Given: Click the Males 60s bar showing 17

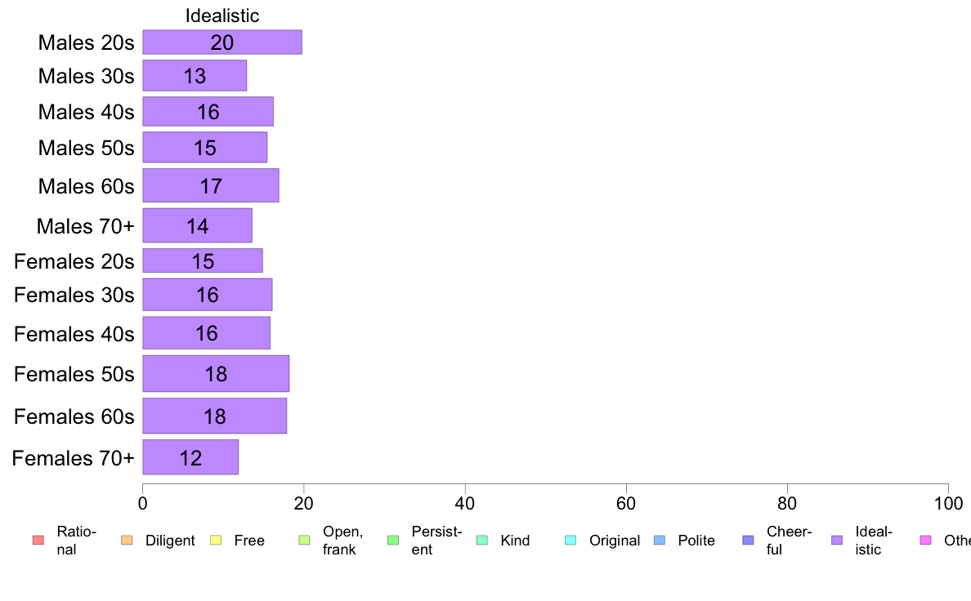Looking at the screenshot, I should (211, 185).
